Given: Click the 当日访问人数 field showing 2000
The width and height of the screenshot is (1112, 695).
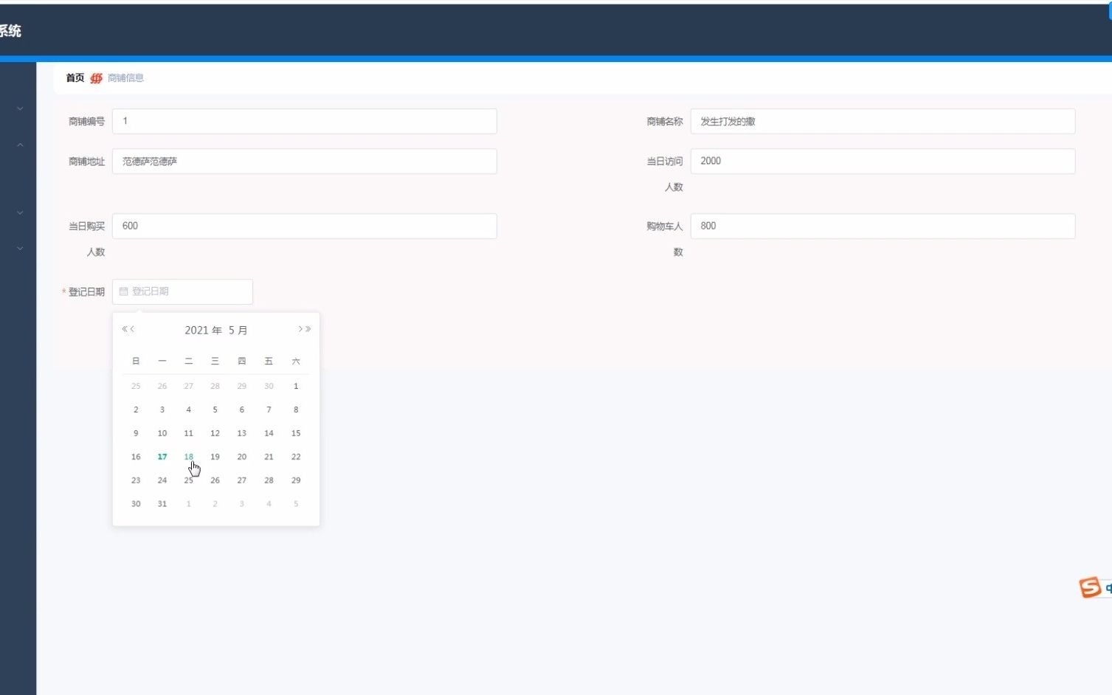Looking at the screenshot, I should coord(883,161).
